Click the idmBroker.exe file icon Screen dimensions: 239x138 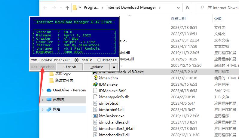[x=95, y=116]
